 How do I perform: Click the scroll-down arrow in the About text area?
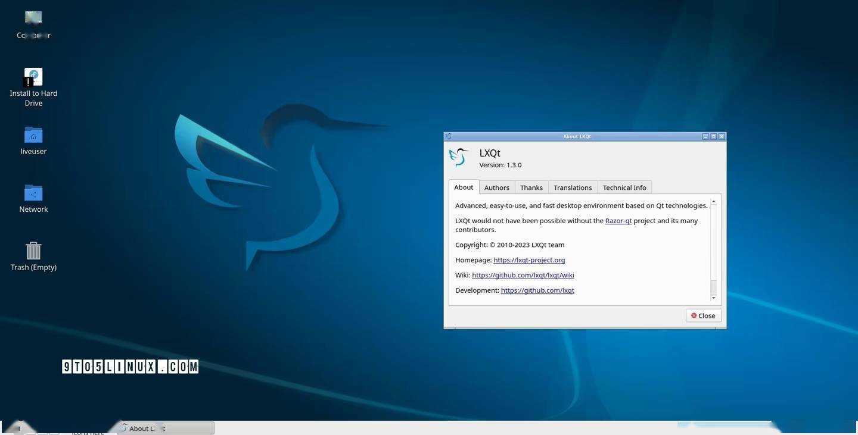click(x=714, y=298)
